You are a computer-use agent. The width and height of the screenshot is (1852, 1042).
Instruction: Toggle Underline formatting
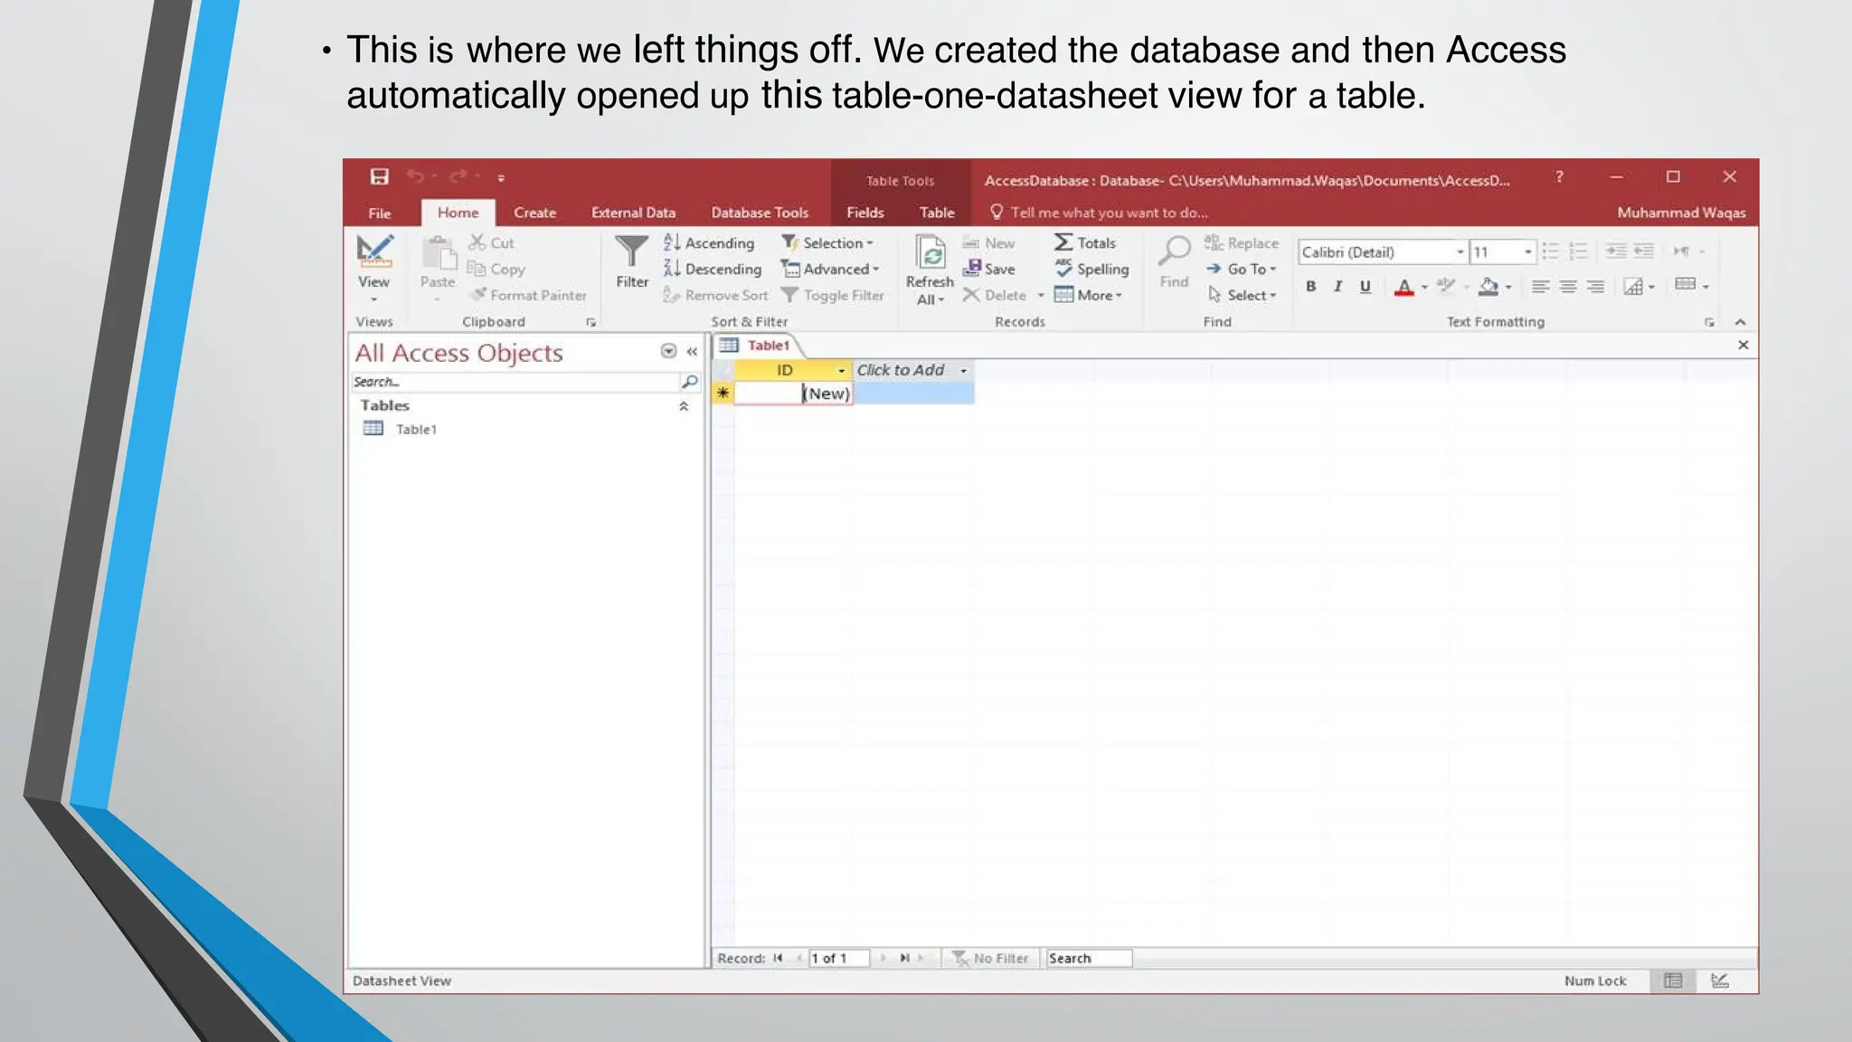[x=1365, y=287]
